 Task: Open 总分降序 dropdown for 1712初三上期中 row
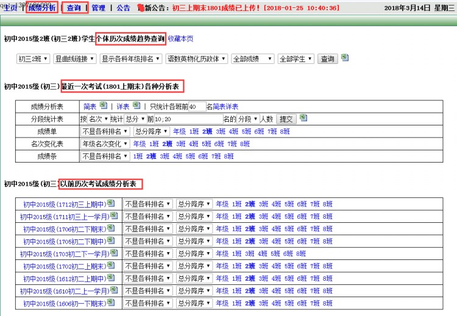(x=194, y=204)
